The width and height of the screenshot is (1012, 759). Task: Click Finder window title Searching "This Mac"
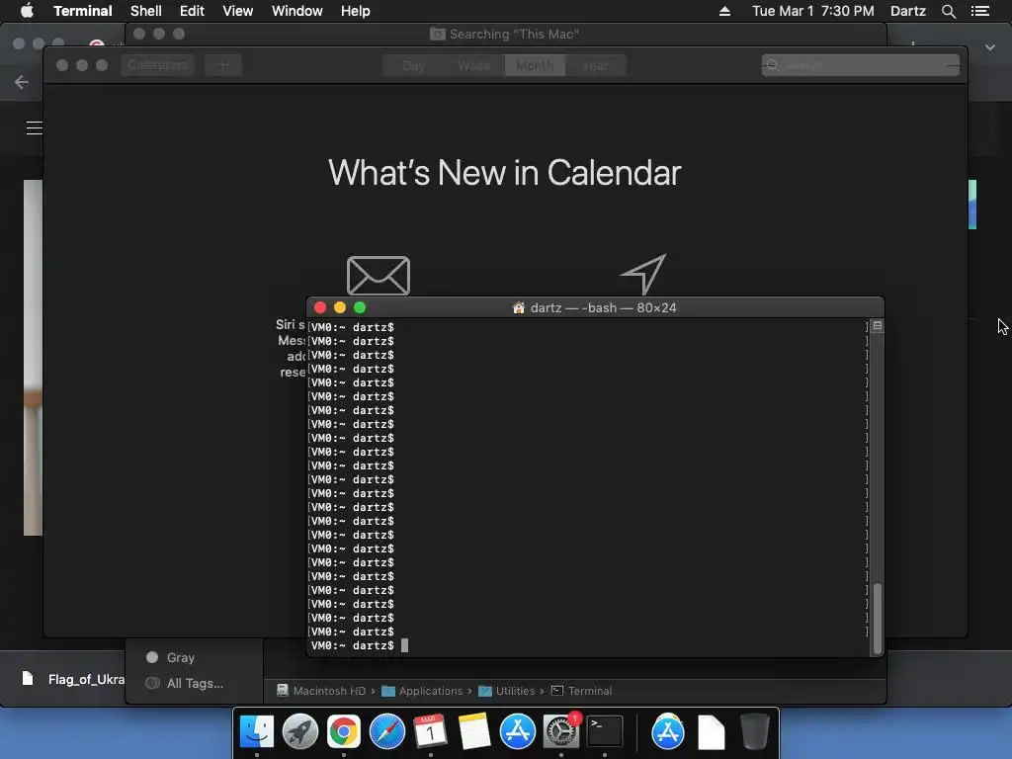(514, 34)
